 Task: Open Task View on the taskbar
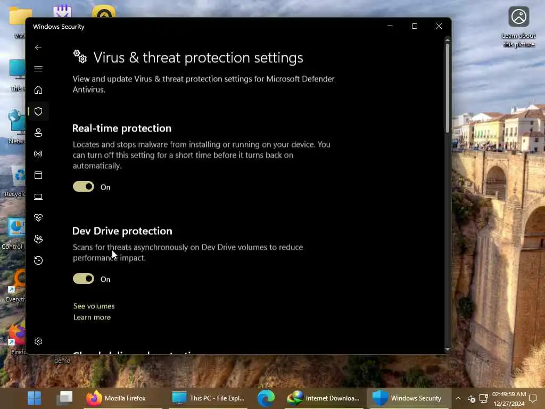(x=64, y=398)
